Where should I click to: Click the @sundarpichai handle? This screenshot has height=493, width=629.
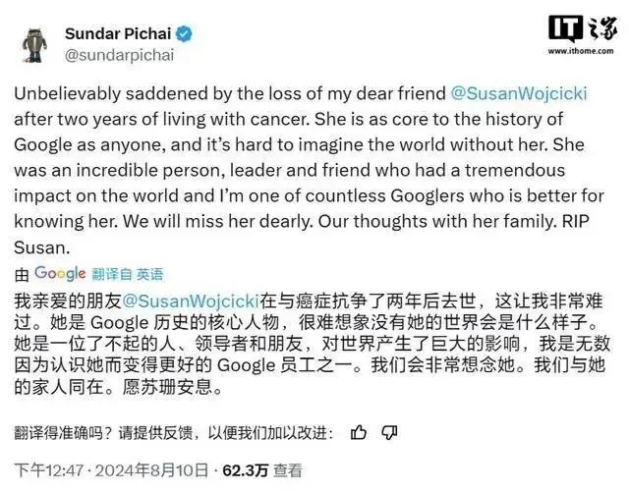pos(119,56)
